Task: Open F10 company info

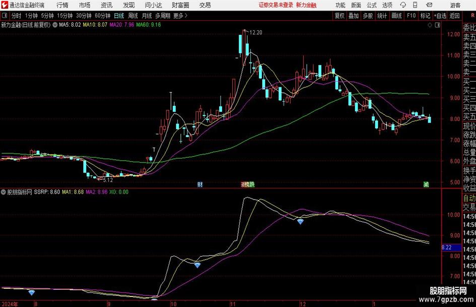Action: coord(412,16)
